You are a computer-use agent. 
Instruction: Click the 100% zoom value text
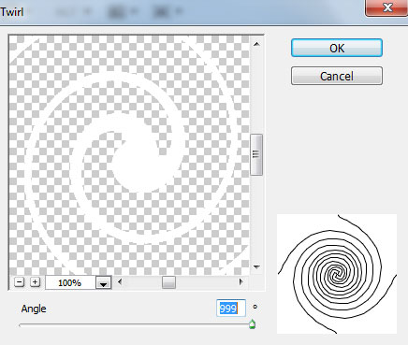click(x=69, y=283)
